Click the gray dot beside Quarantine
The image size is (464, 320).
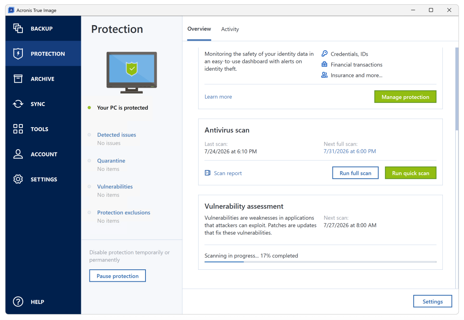[x=89, y=160]
